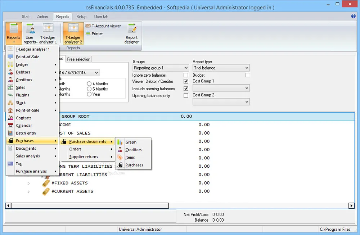Open the Report designer tool
The image size is (360, 235).
tap(131, 33)
